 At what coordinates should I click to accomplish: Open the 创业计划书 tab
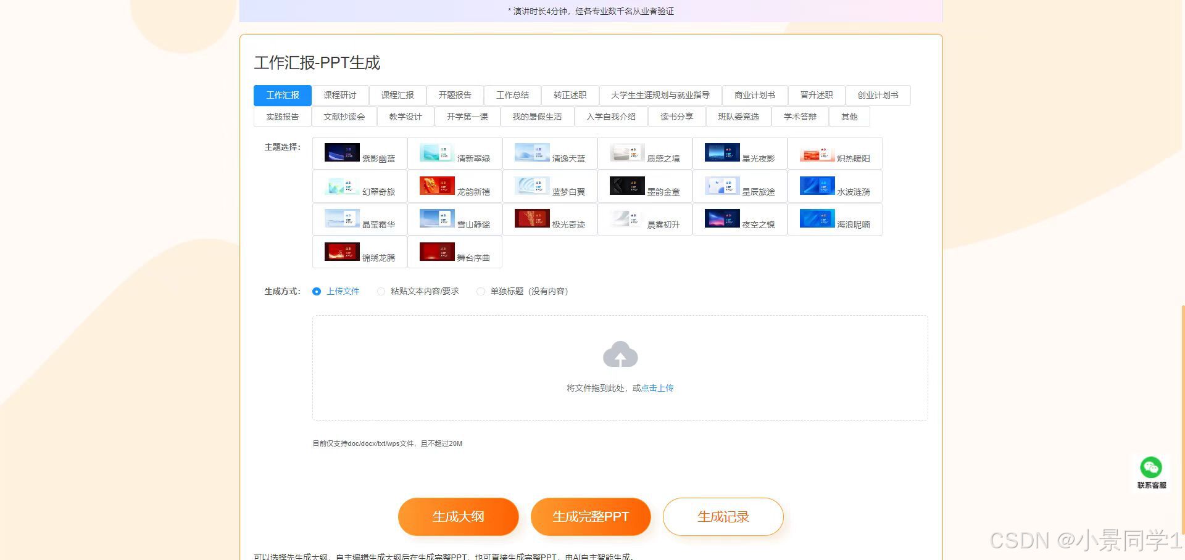pos(878,96)
